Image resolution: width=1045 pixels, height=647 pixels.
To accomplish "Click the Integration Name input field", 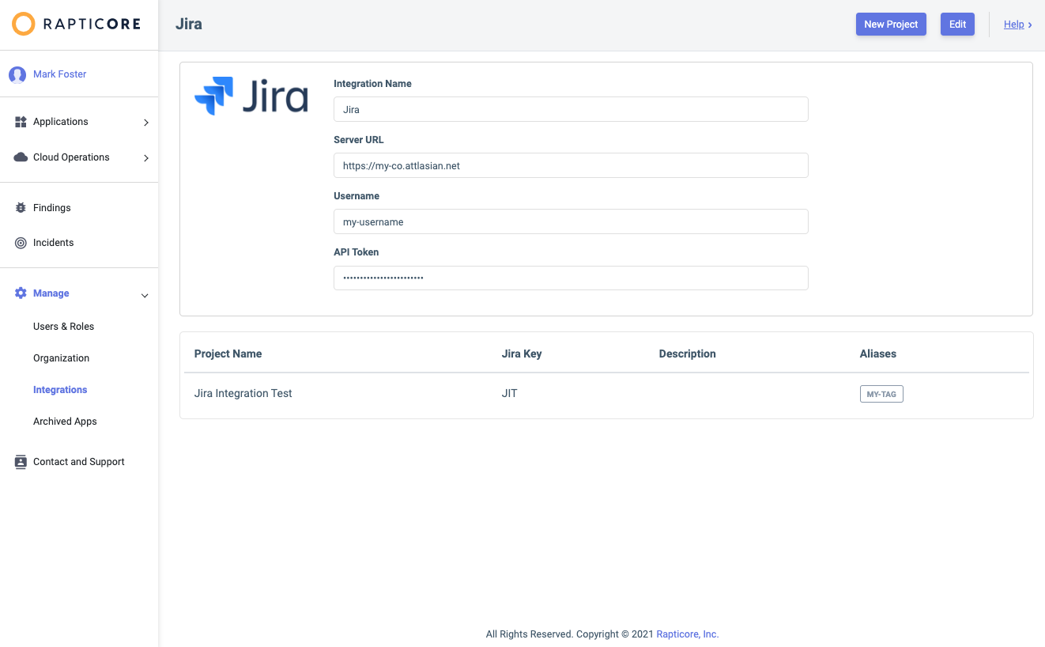I will tap(571, 109).
